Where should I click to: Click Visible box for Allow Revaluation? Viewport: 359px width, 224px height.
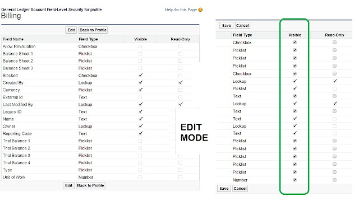(x=140, y=46)
